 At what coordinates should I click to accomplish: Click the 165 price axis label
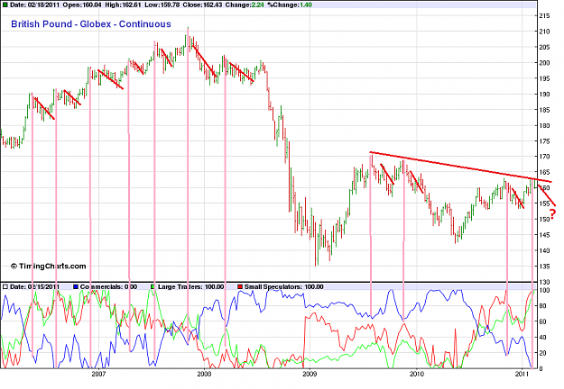544,172
